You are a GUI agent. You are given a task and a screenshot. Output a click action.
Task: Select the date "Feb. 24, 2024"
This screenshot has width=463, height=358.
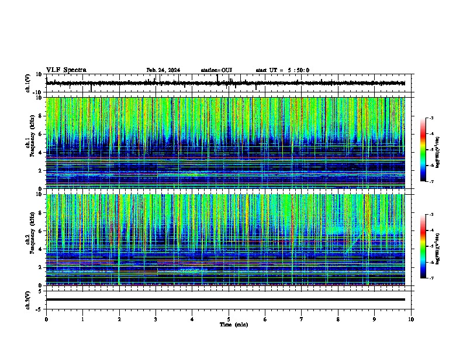click(x=163, y=70)
